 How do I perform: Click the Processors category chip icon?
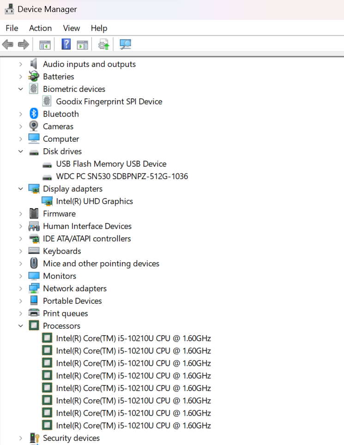34,325
